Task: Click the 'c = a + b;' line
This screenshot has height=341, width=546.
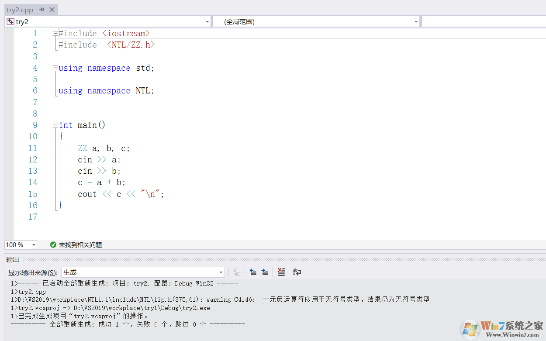Action: pyautogui.click(x=102, y=182)
